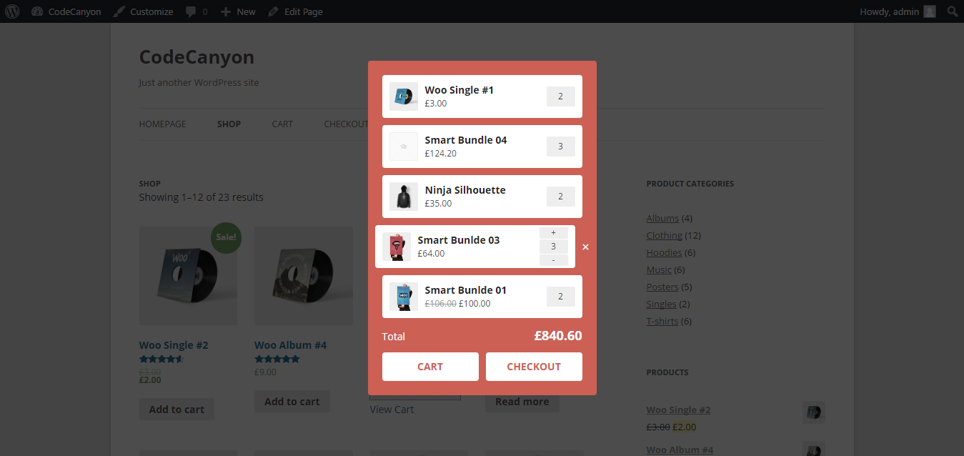Follow the View Cart link
Viewport: 964px width, 456px height.
pyautogui.click(x=392, y=410)
